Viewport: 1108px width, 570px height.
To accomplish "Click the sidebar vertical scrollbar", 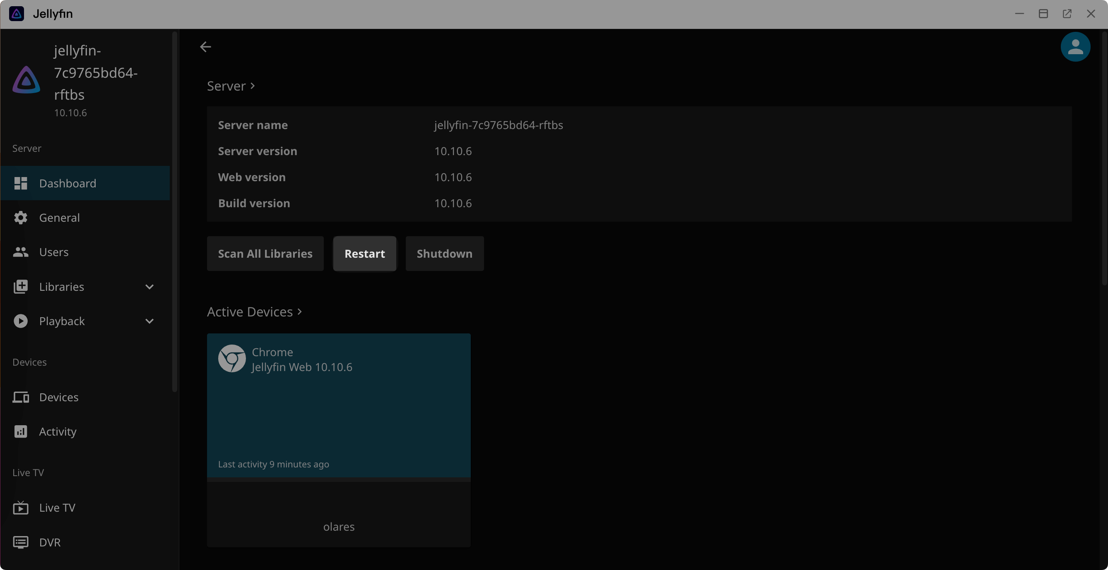I will tap(174, 211).
